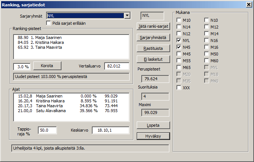Check the M60 class checkbox
The height and width of the screenshot is (162, 254).
(207, 61)
